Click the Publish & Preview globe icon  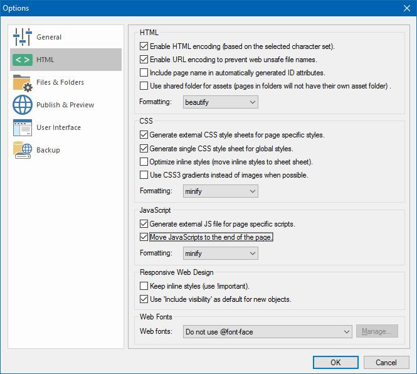(23, 105)
